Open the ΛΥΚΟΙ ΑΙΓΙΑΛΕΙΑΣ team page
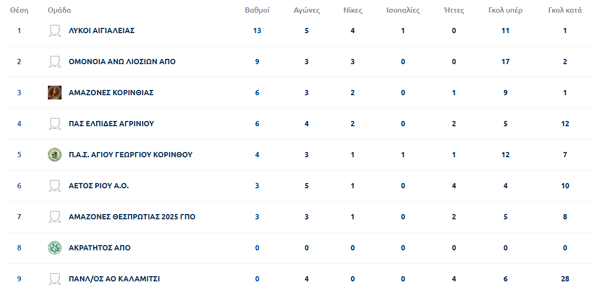This screenshot has width=593, height=294. tap(102, 31)
